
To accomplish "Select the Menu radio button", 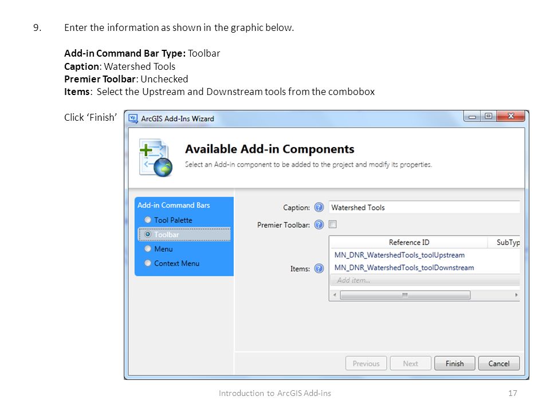I will click(x=148, y=249).
